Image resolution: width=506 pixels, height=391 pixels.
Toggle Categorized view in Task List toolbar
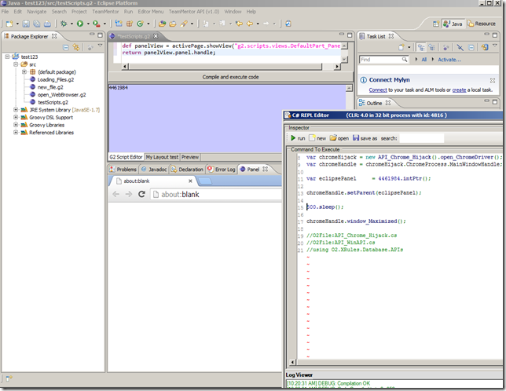coord(421,47)
